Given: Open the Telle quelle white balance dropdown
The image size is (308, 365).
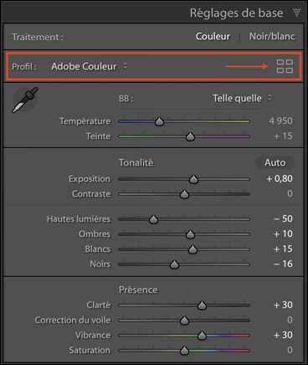Looking at the screenshot, I should (x=242, y=98).
